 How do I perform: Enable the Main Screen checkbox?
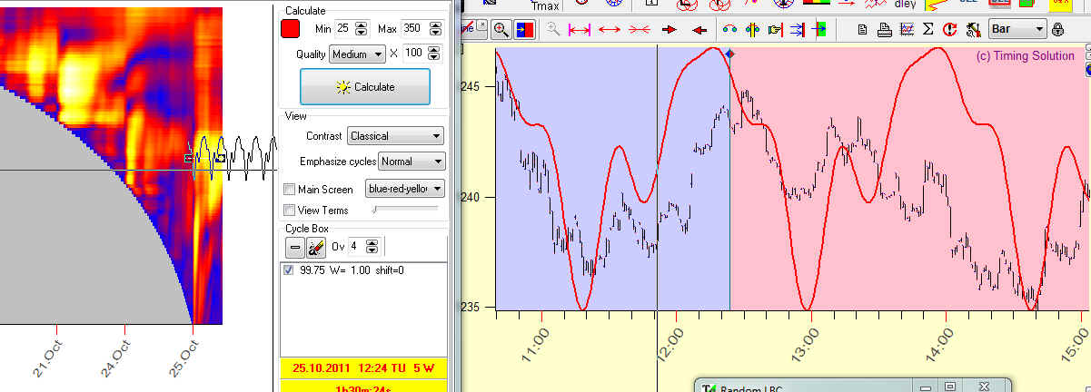[290, 190]
